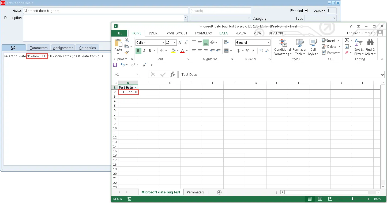Click the Insert Function fx icon

pos(172,75)
